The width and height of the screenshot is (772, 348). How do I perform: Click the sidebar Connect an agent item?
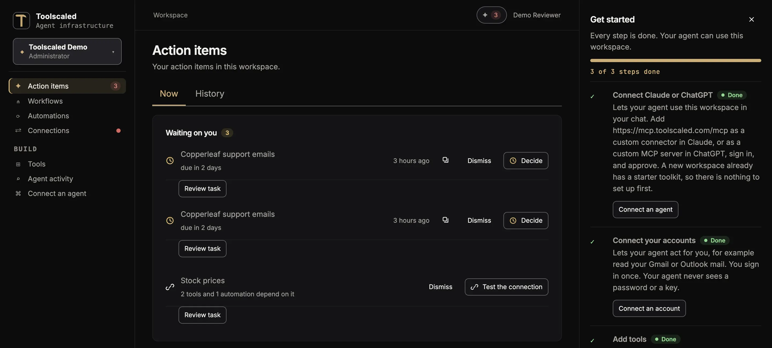67,193
